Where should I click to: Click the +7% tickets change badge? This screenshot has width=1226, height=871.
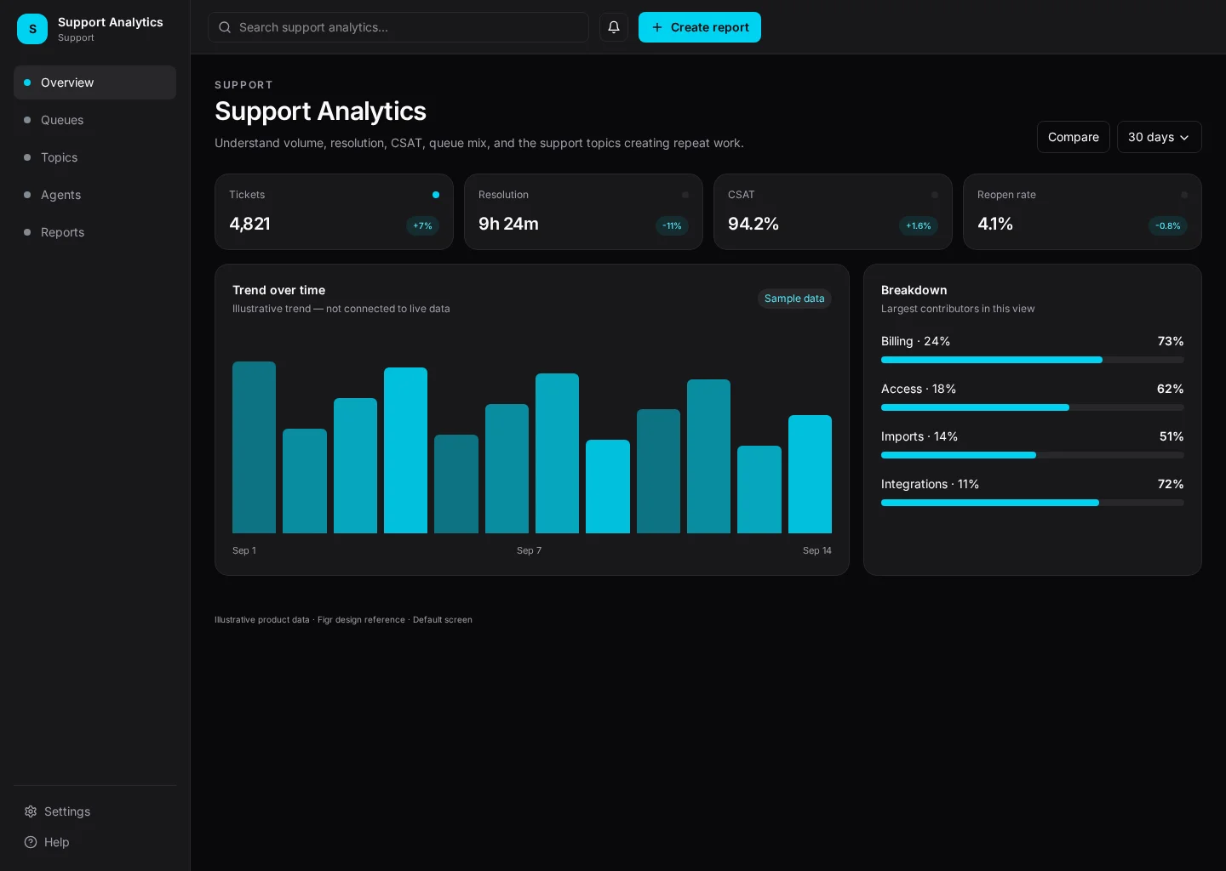423,225
